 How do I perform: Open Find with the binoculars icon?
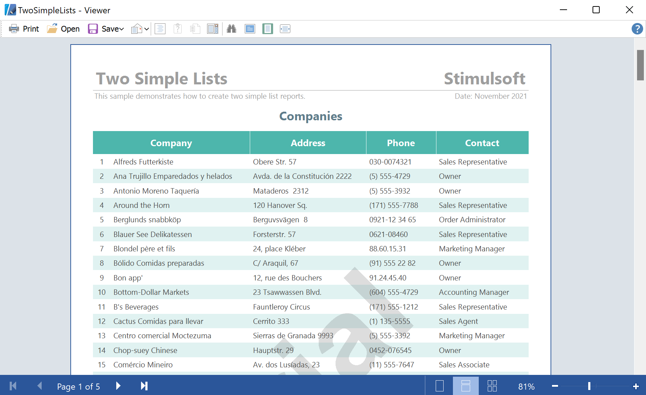tap(231, 29)
